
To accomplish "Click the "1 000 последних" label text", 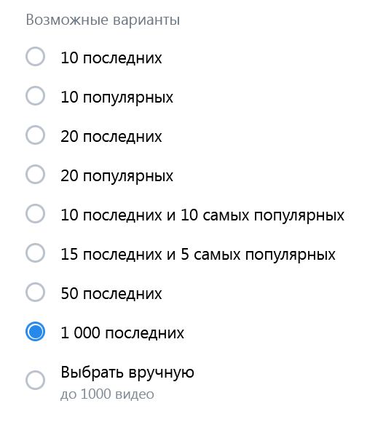I will coord(122,333).
